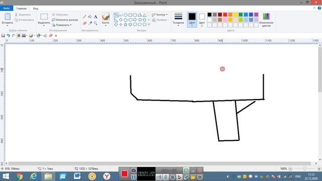Select the Fill with color bucket tool
322x181 pixels.
(90, 17)
